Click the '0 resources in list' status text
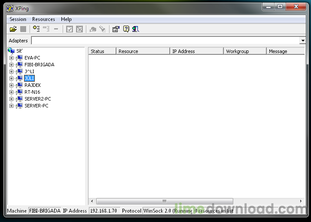The height and width of the screenshot is (222, 311). 214,211
